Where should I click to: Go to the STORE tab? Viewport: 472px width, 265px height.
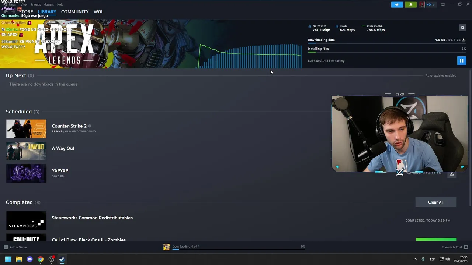click(x=26, y=12)
